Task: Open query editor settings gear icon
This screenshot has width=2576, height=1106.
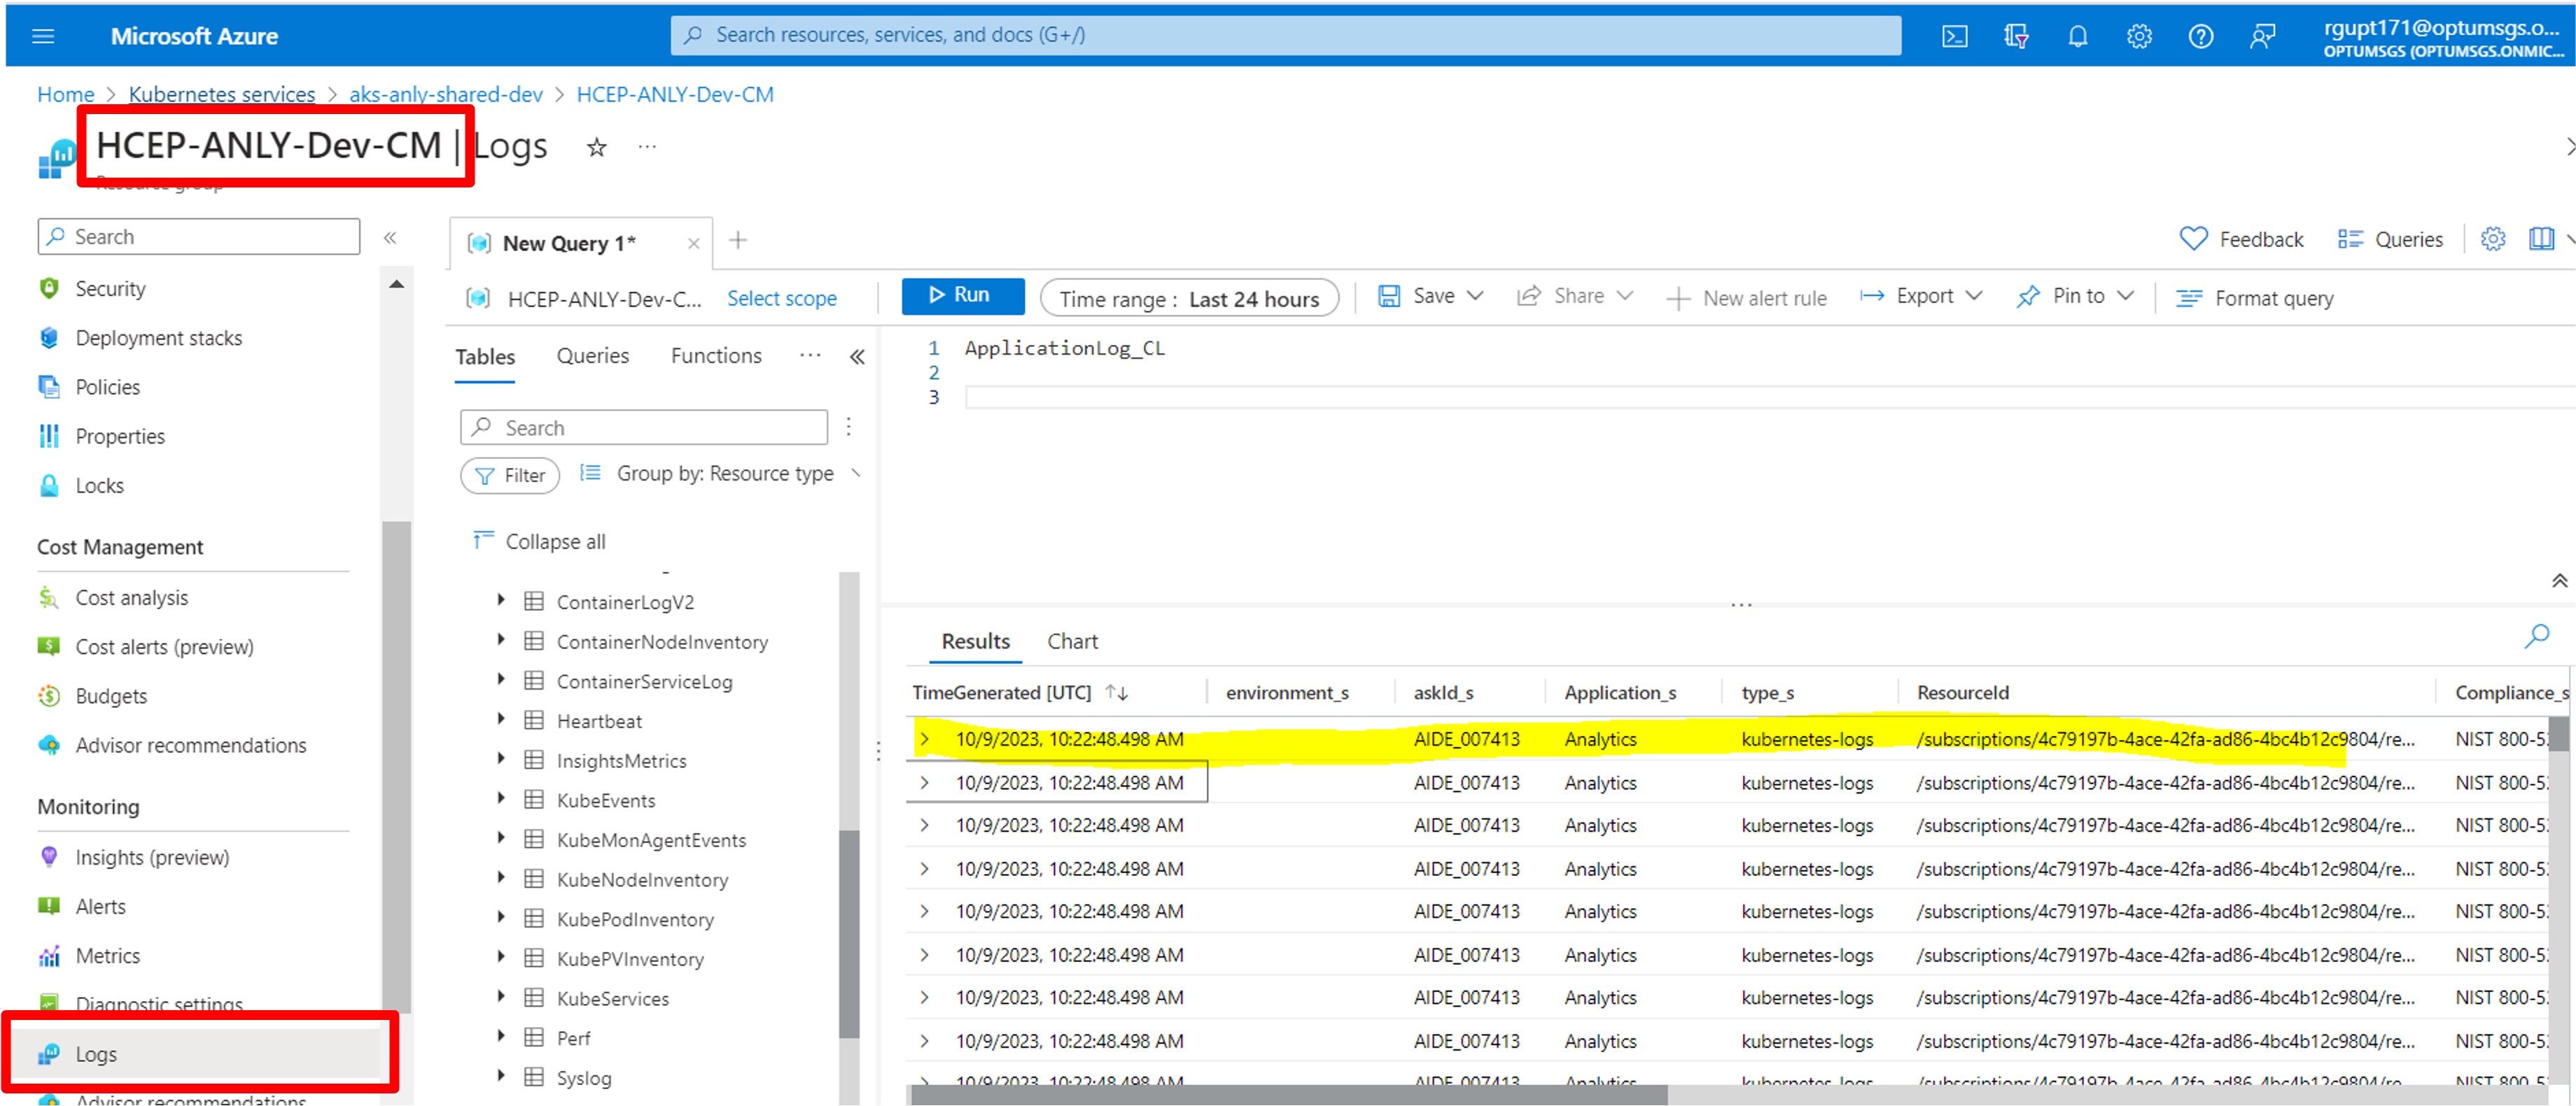Action: pos(2492,239)
